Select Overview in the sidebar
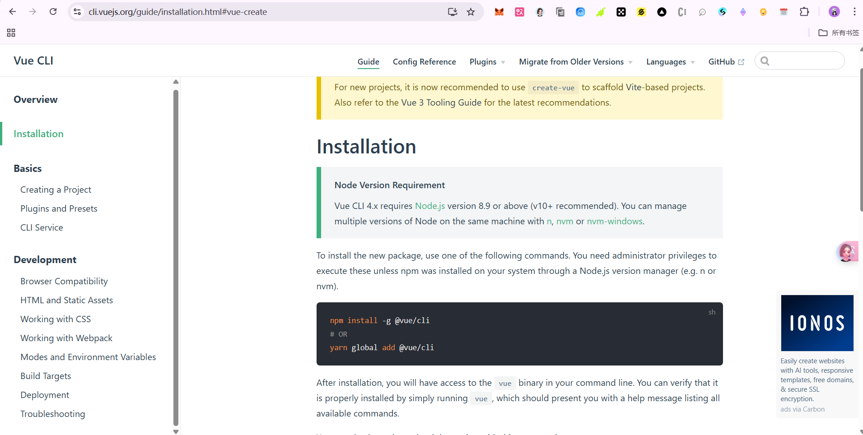This screenshot has height=435, width=863. (36, 99)
